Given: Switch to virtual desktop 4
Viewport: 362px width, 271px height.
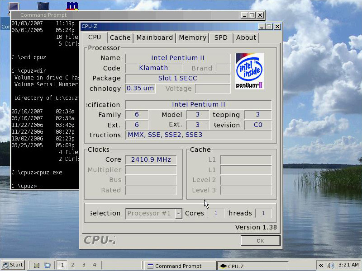Looking at the screenshot, I should click(95, 265).
